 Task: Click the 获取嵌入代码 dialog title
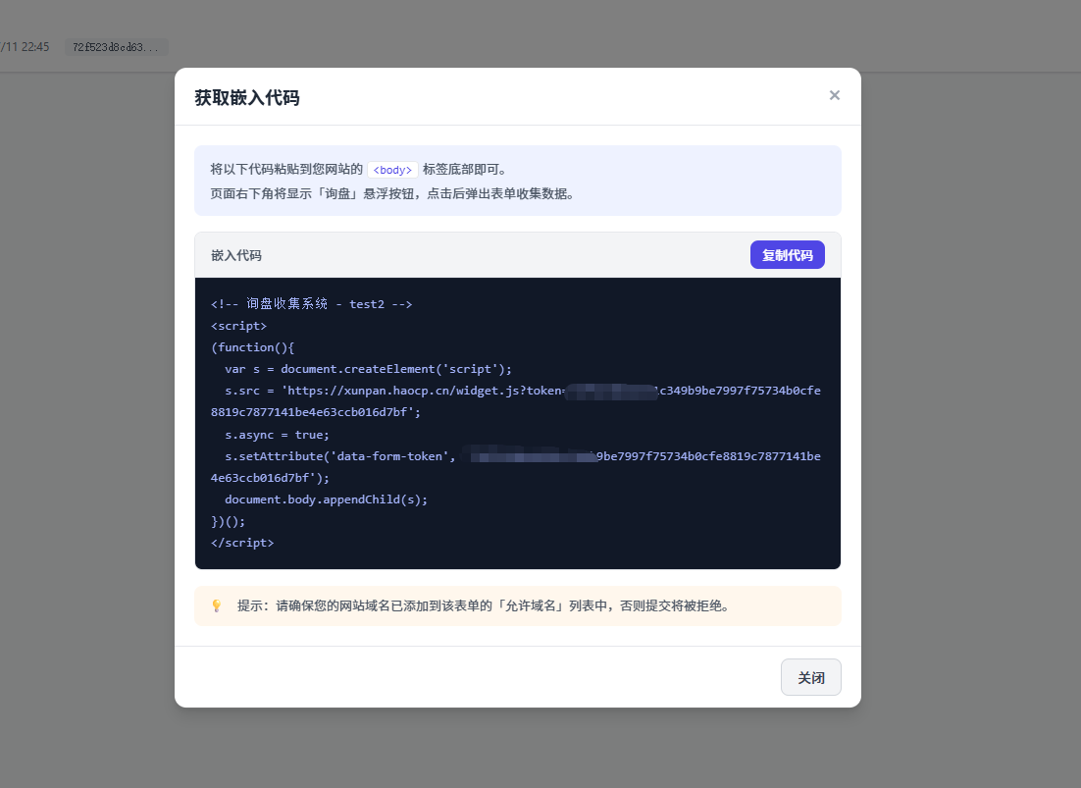247,97
